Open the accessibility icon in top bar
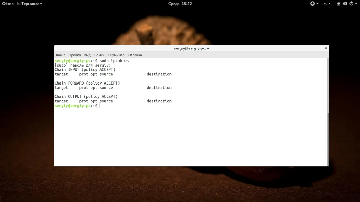 pos(313,4)
